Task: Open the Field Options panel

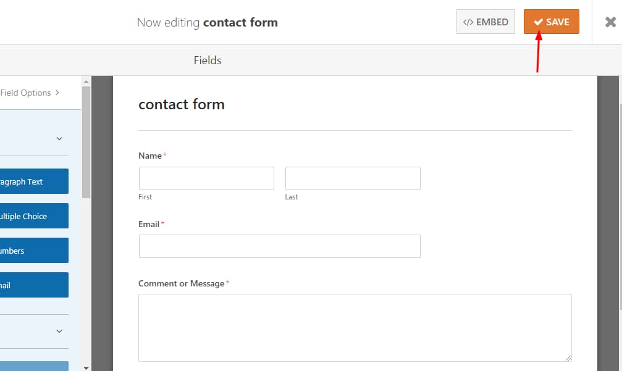Action: pos(26,92)
